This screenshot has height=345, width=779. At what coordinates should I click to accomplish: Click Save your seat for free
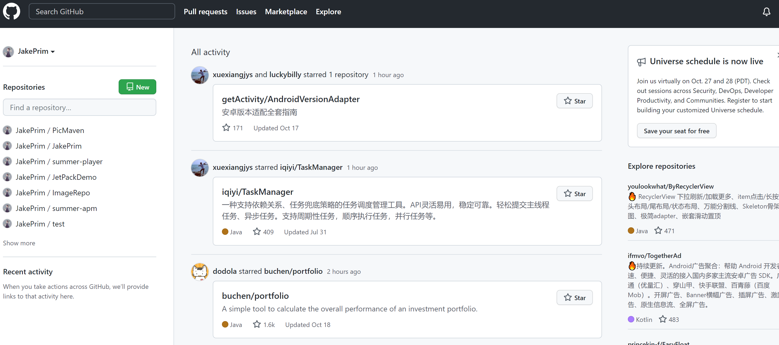(x=676, y=131)
